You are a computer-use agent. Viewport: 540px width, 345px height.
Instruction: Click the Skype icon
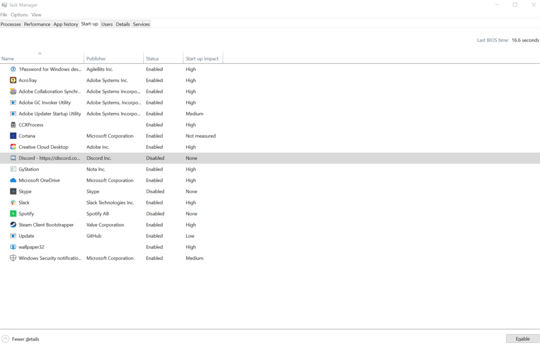(x=13, y=192)
